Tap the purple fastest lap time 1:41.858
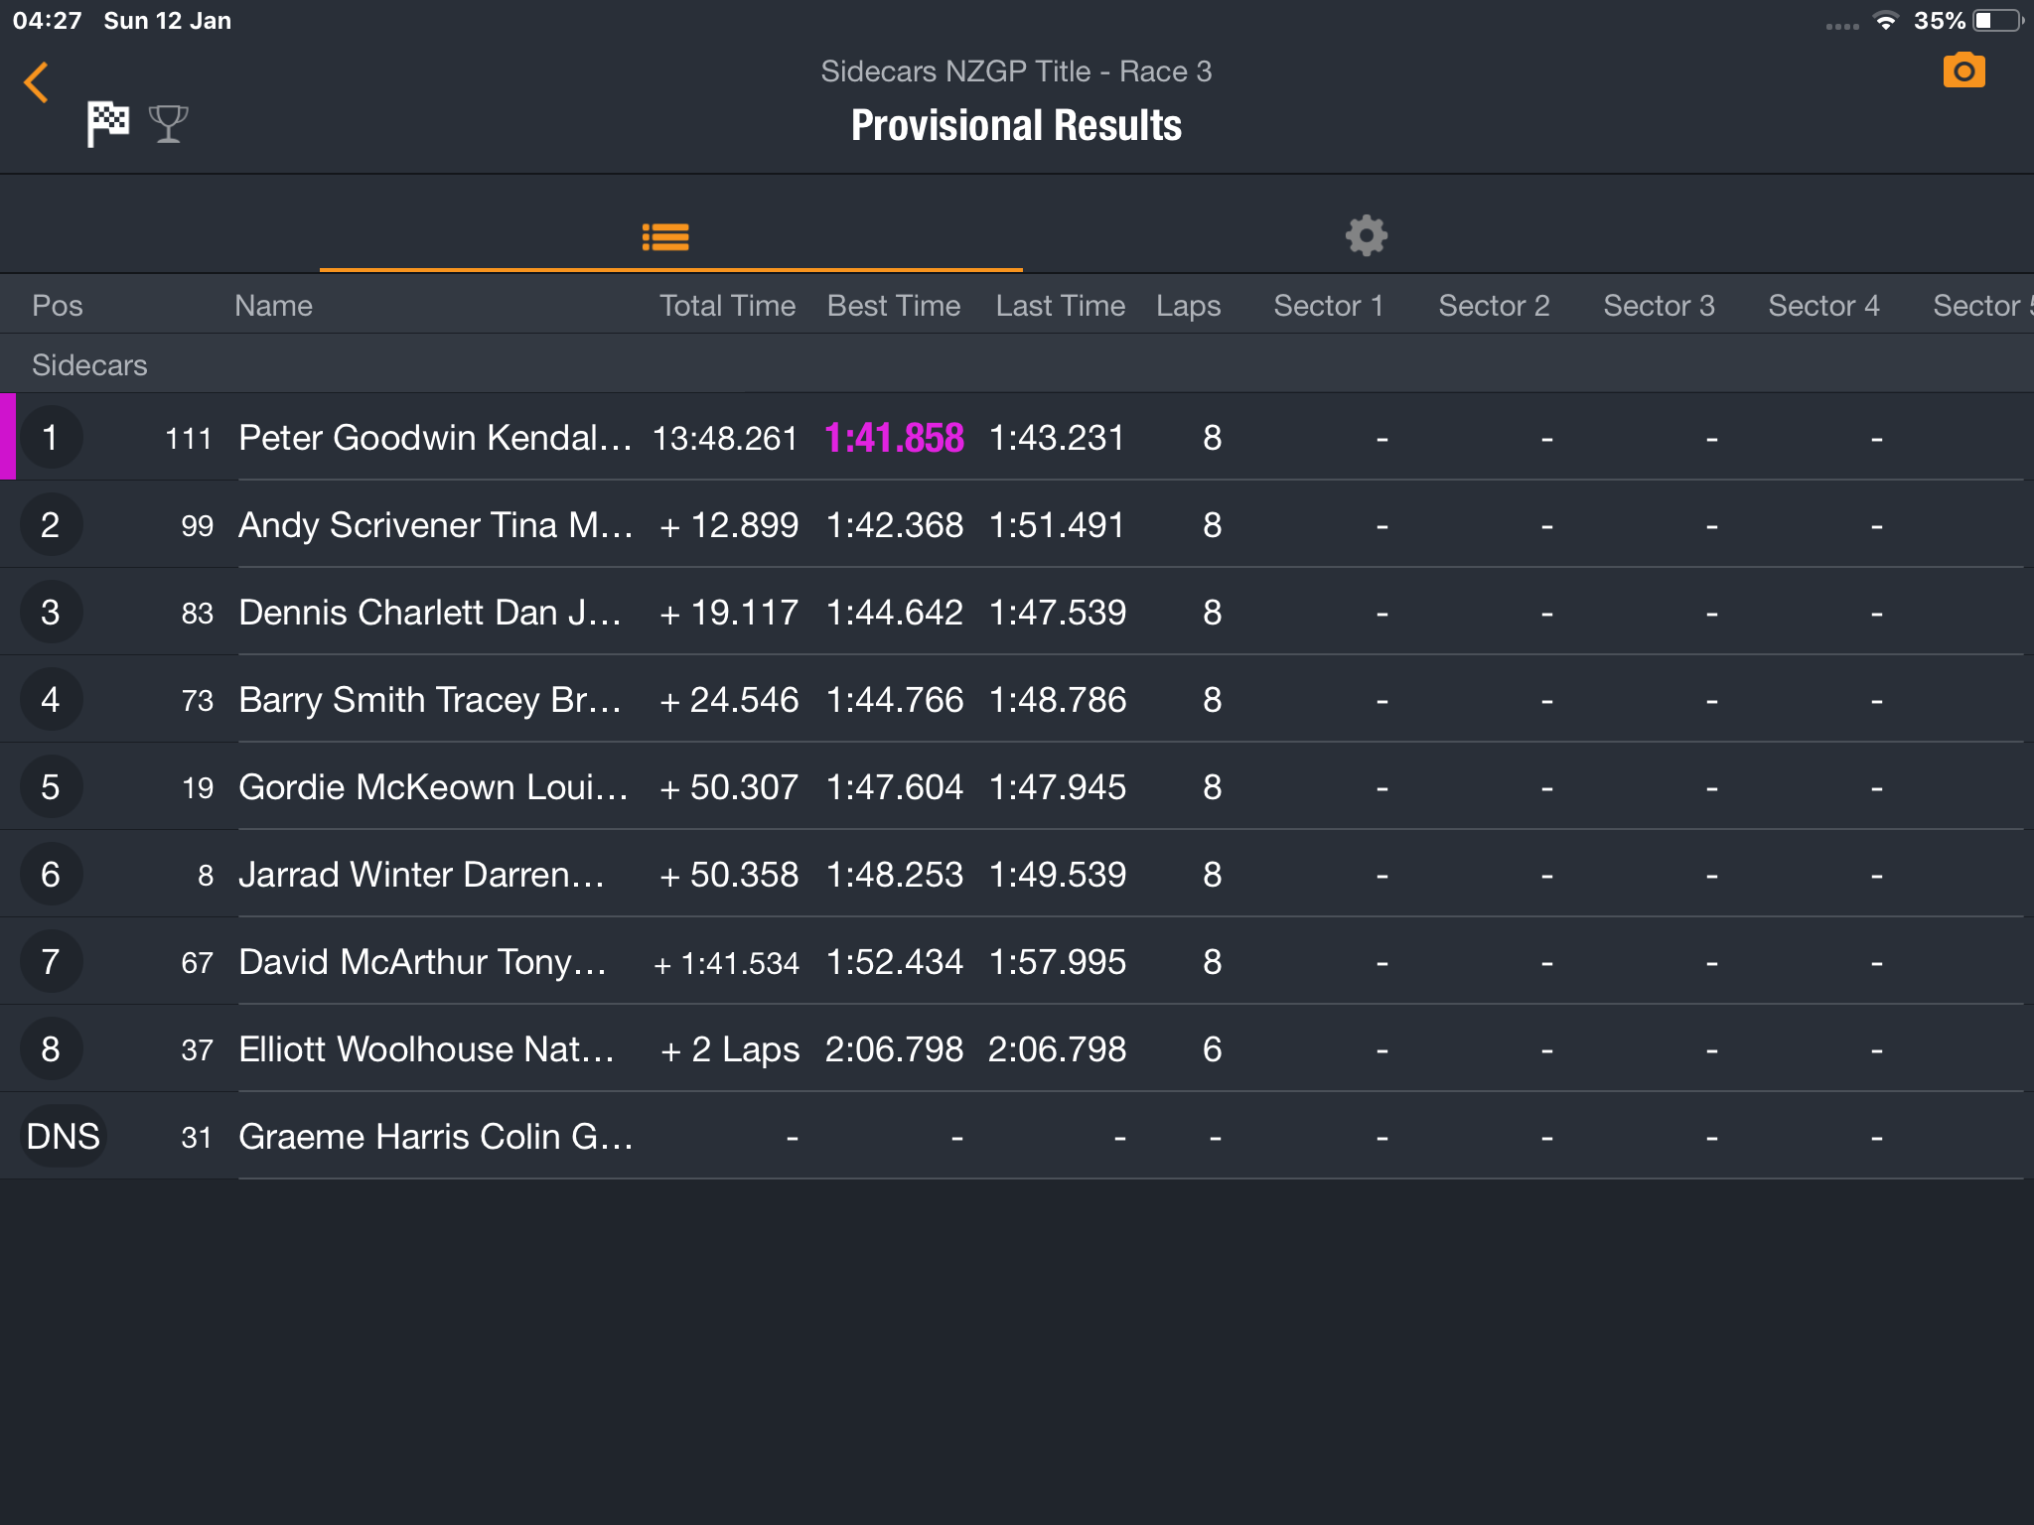Viewport: 2034px width, 1525px height. (894, 438)
